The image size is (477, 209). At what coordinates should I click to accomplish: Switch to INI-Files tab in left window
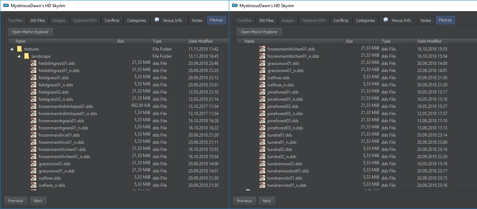(x=38, y=20)
